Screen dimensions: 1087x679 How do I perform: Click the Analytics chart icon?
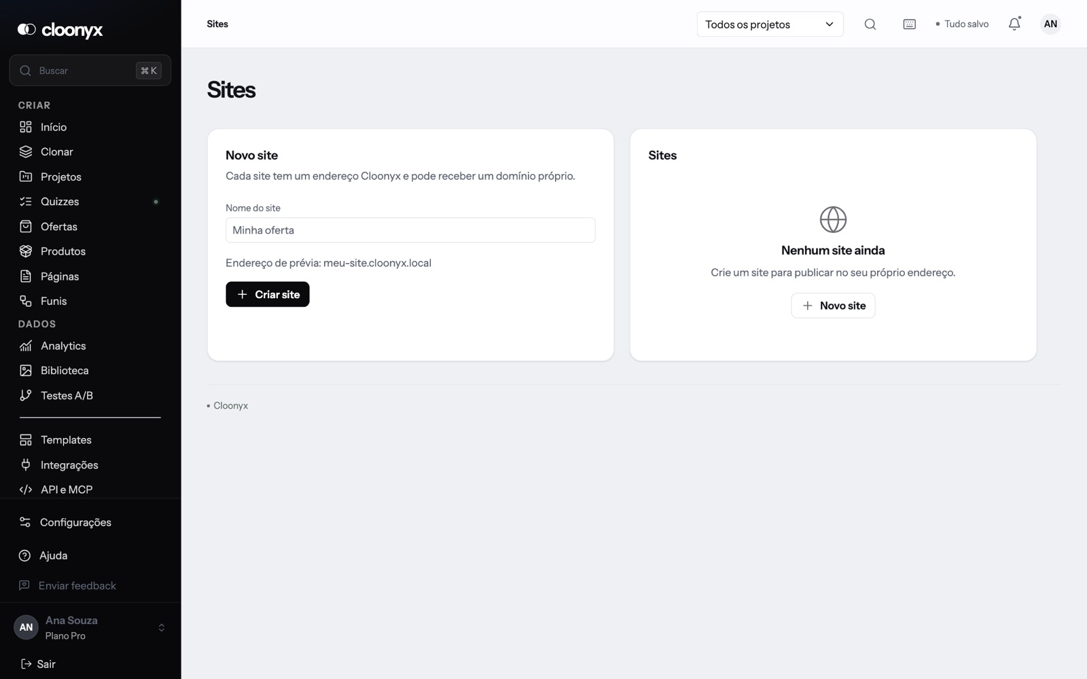(26, 346)
